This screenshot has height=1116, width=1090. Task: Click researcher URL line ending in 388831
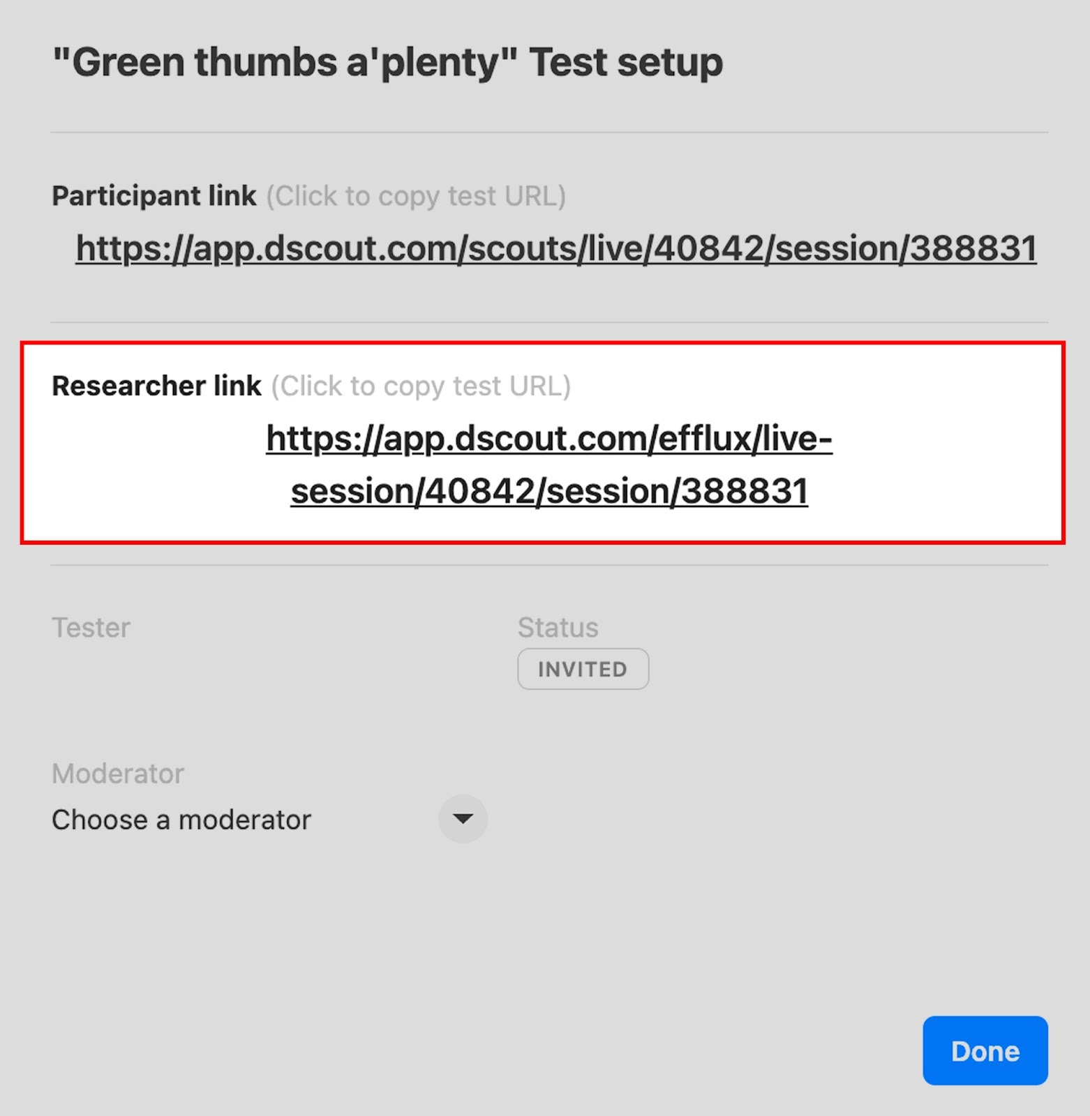pos(548,491)
